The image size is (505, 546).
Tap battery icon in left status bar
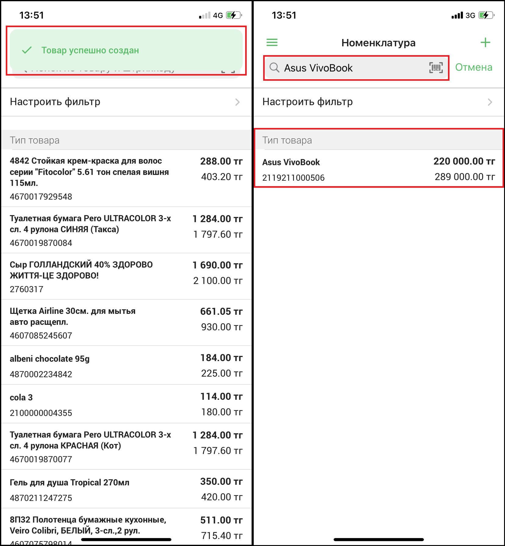234,15
